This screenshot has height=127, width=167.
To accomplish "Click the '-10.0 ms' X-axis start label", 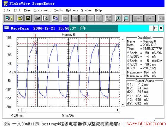I will (17, 115).
